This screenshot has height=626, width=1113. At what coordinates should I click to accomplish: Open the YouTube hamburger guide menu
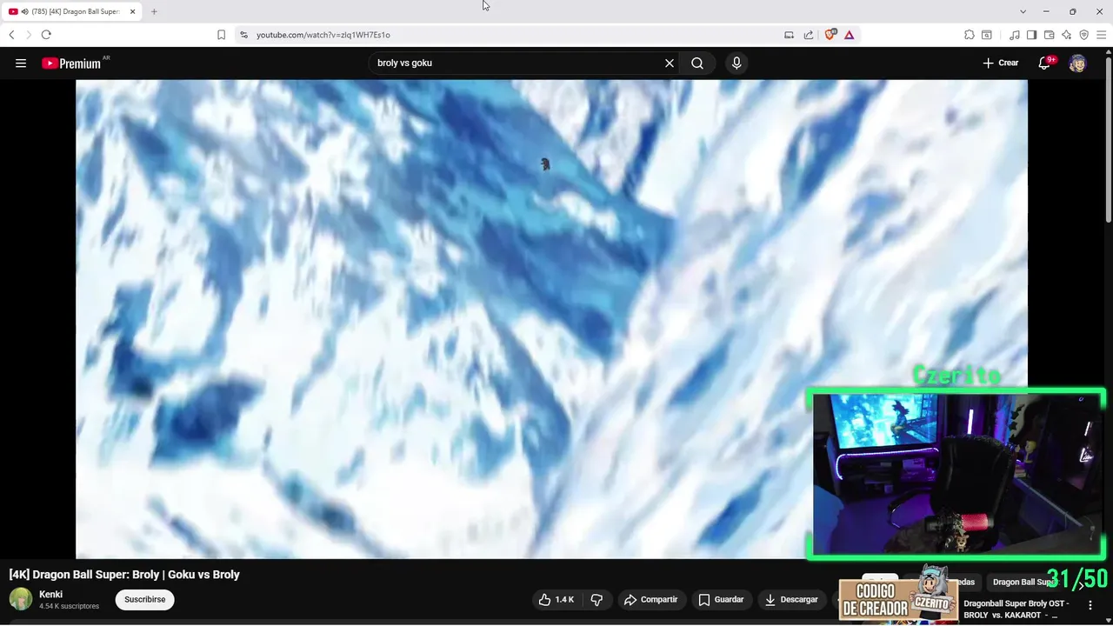coord(21,63)
